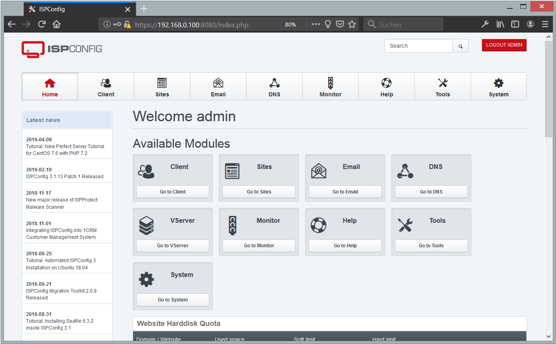The width and height of the screenshot is (556, 344).
Task: Click the System gear module icon
Action: click(146, 279)
